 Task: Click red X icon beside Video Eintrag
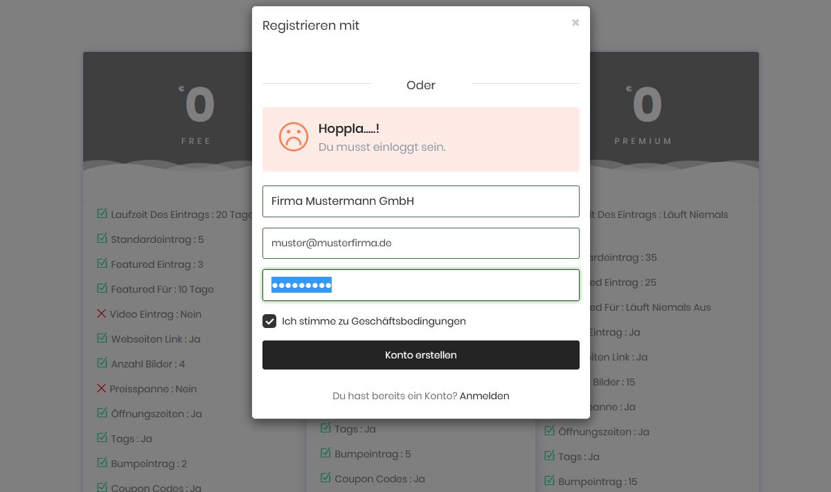pos(101,313)
